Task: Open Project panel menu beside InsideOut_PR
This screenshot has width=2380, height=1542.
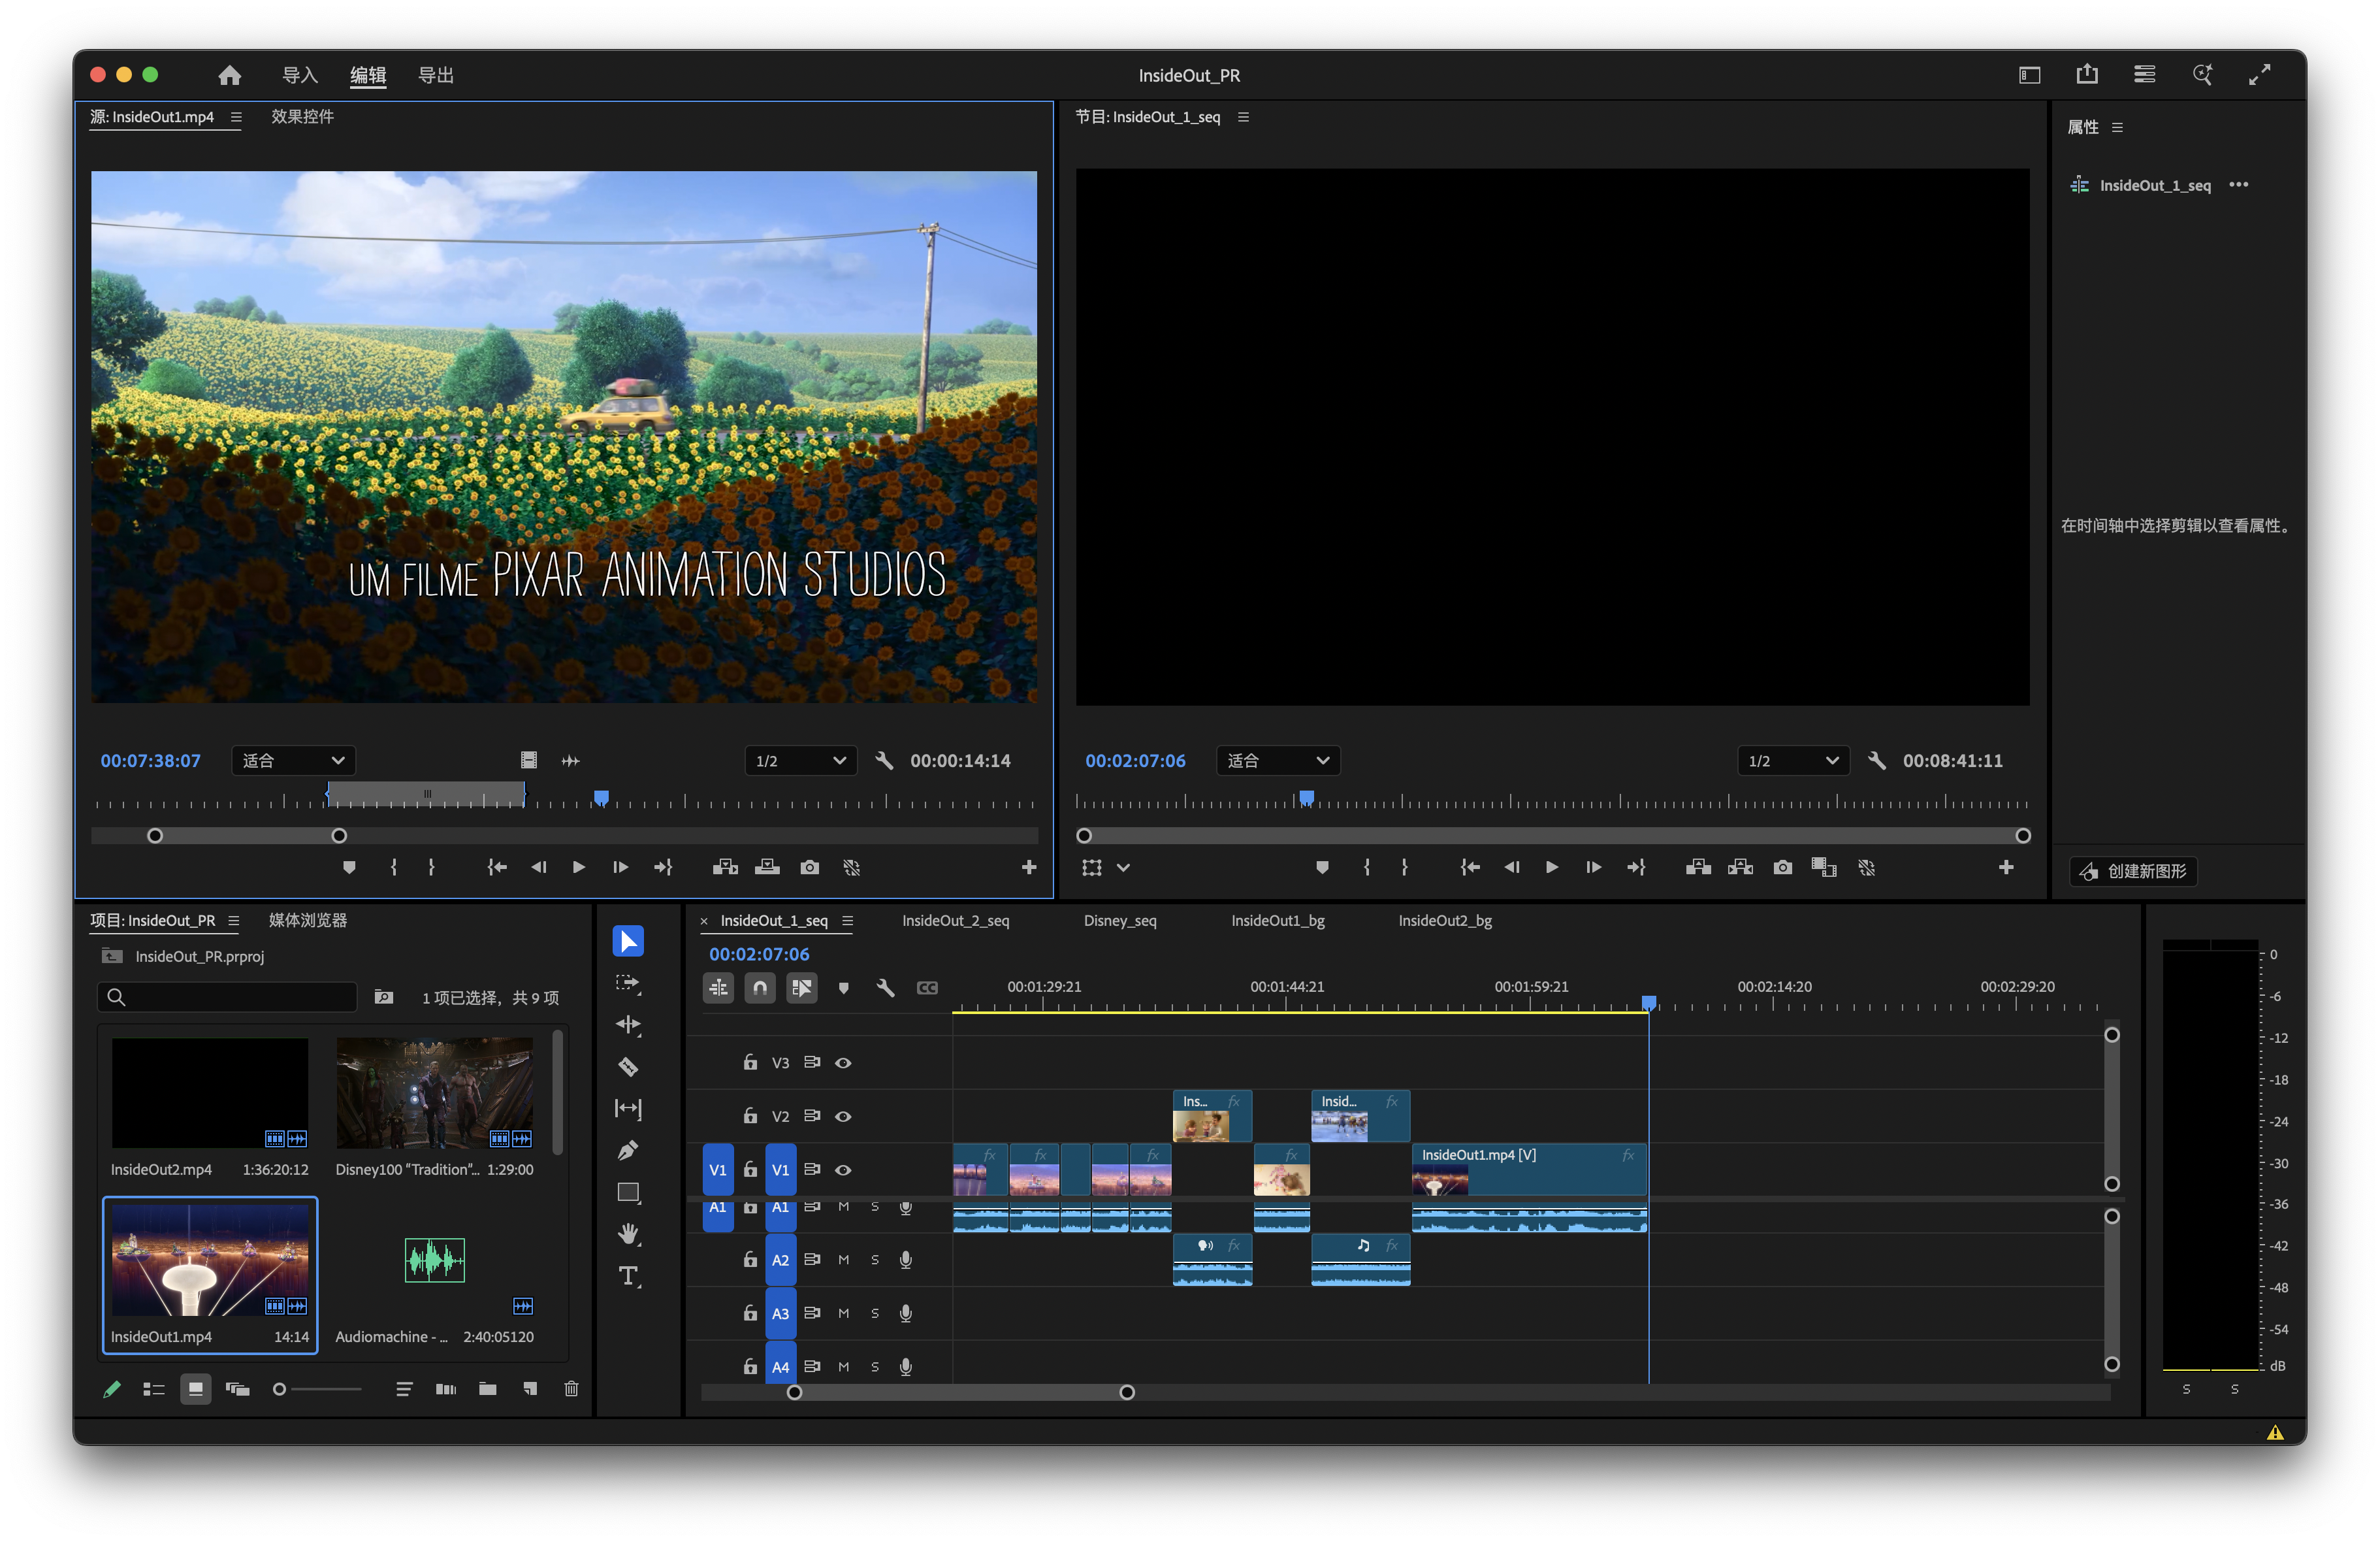Action: click(233, 921)
